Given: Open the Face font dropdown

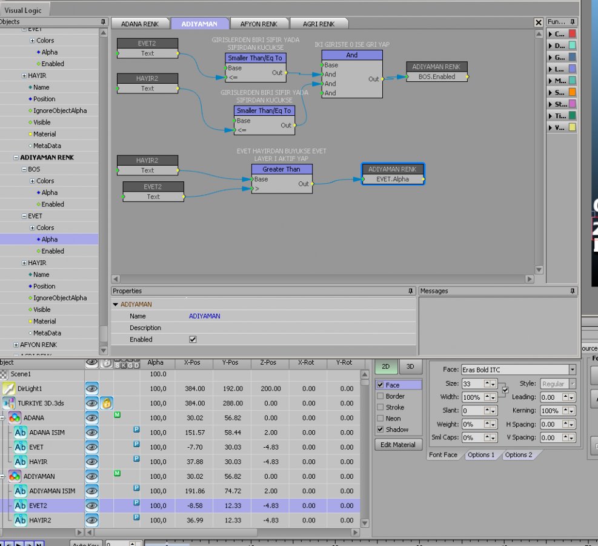Looking at the screenshot, I should click(572, 369).
